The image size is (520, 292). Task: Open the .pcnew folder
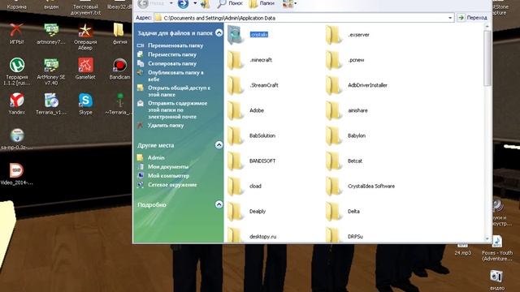coord(344,60)
